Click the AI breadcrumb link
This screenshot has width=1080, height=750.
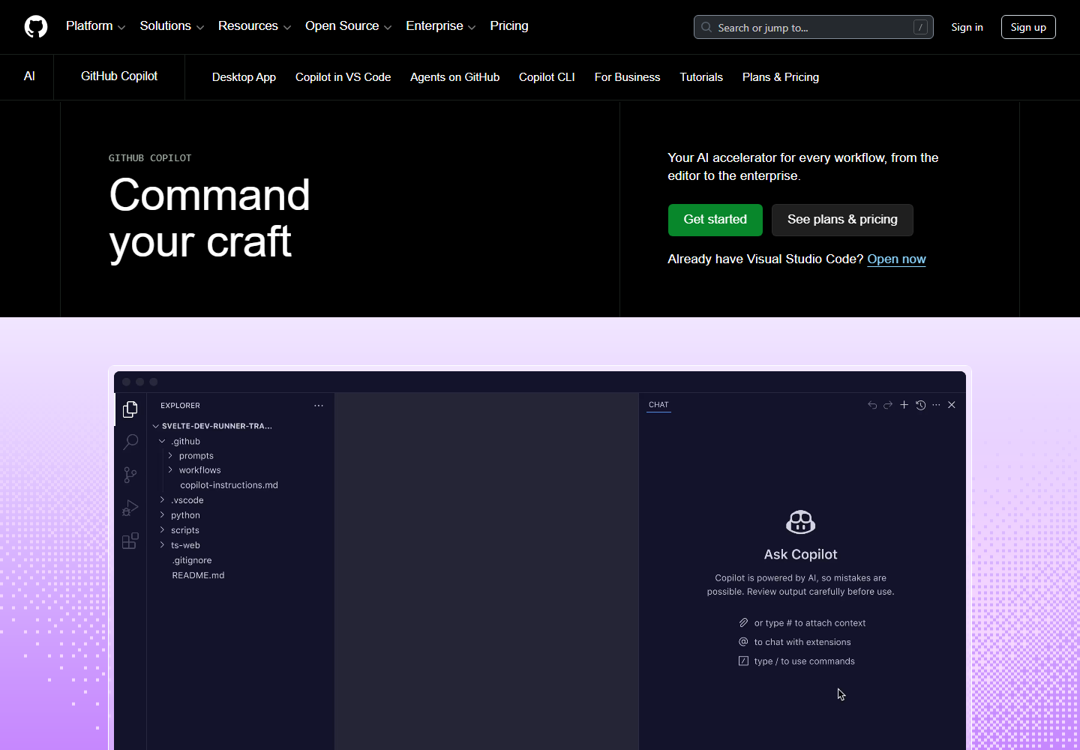tap(29, 76)
